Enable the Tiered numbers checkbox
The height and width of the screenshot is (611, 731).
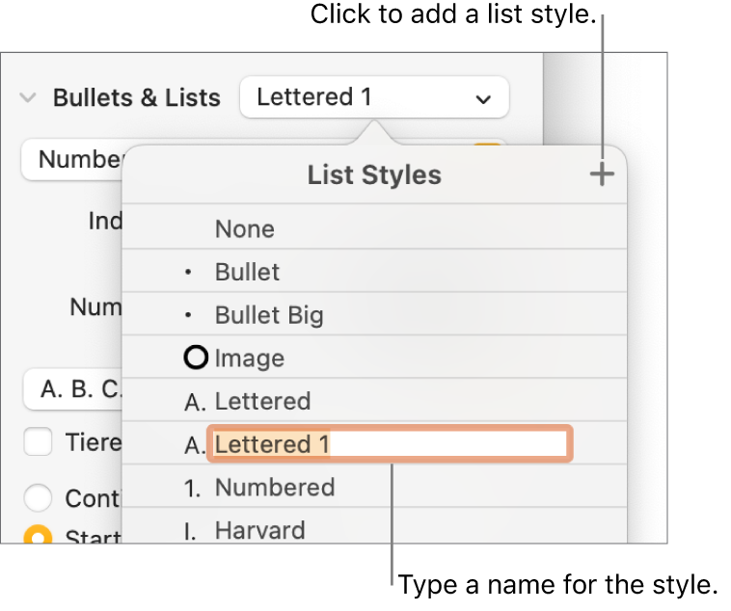[39, 442]
